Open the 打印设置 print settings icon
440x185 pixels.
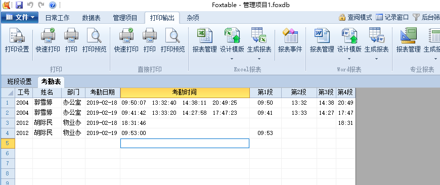pos(17,40)
